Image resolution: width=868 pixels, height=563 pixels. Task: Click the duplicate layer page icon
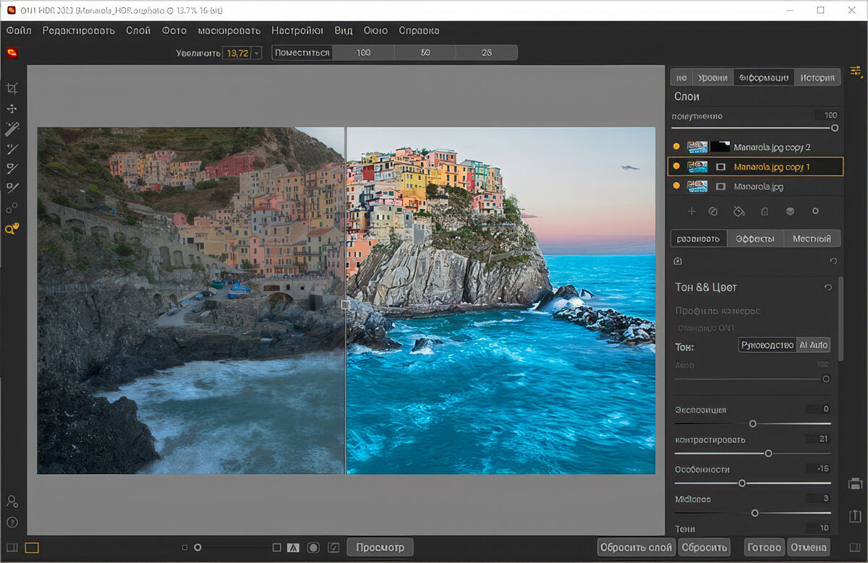click(764, 211)
